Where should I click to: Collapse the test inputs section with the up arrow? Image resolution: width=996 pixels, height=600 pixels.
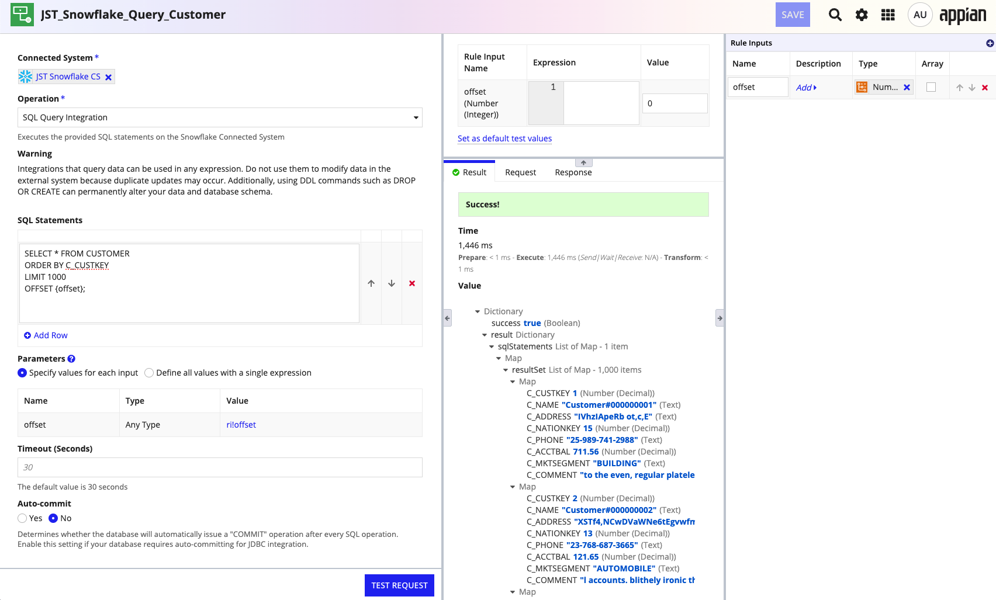583,162
